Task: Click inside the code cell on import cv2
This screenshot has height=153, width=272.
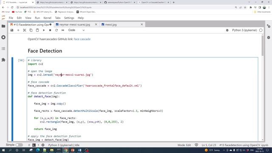Action: tap(35, 64)
